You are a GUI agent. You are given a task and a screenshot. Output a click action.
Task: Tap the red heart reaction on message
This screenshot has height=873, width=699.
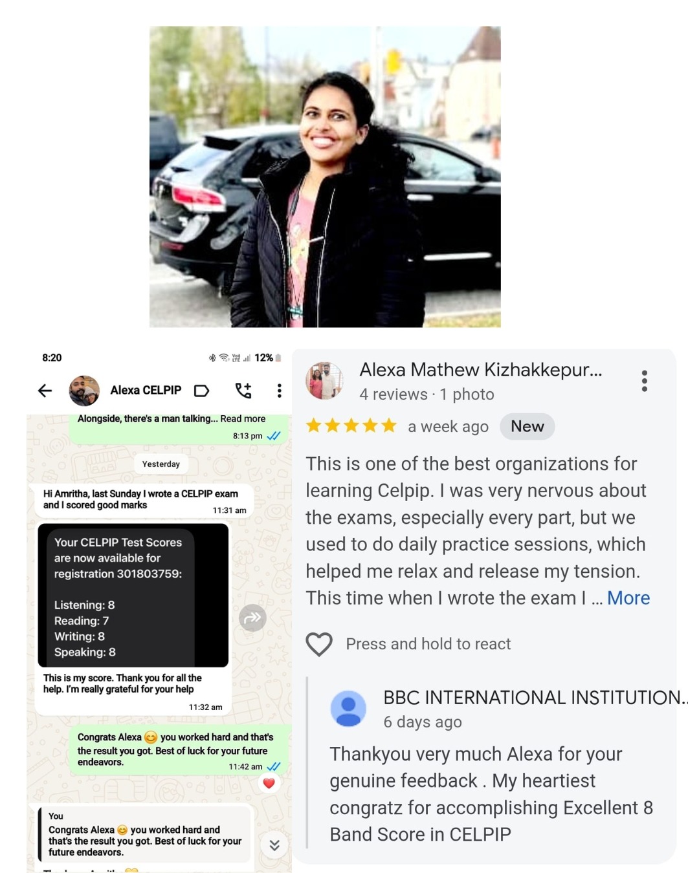pyautogui.click(x=269, y=783)
